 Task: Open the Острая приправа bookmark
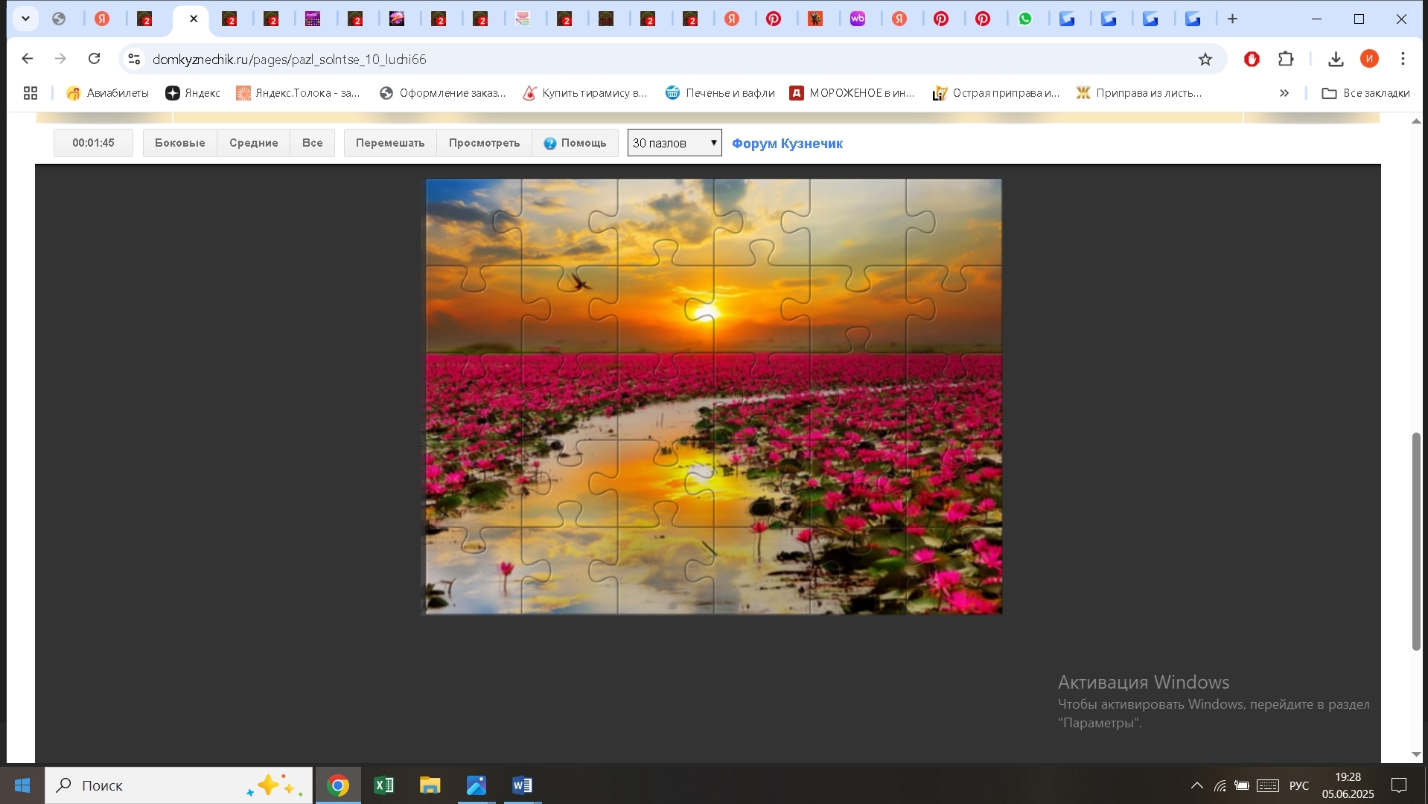[x=996, y=93]
